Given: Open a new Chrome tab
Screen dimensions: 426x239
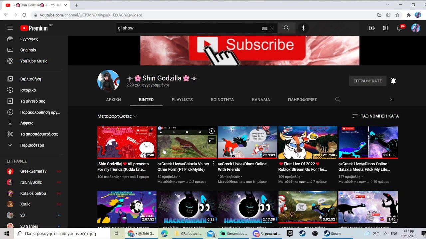Looking at the screenshot, I should coord(76,5).
